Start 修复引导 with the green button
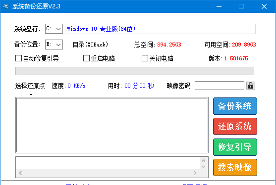276x185 pixels. [235, 147]
